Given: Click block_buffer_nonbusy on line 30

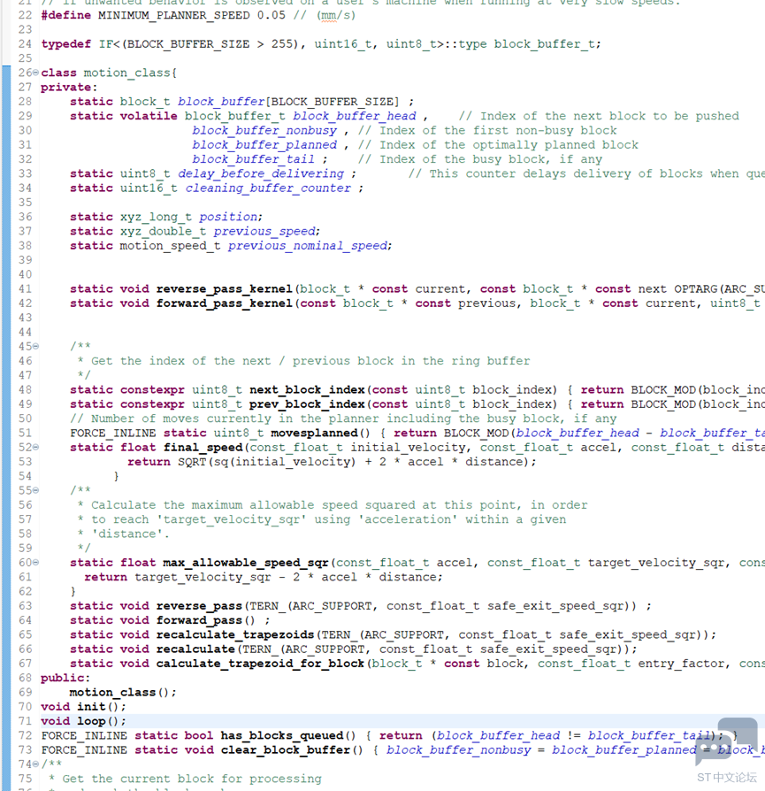Looking at the screenshot, I should coord(264,131).
